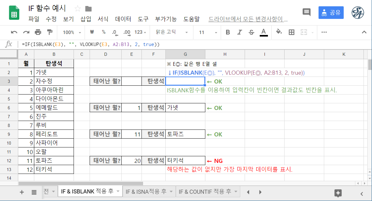Toggle strikethrough formatting
372x201 pixels.
click(x=251, y=32)
